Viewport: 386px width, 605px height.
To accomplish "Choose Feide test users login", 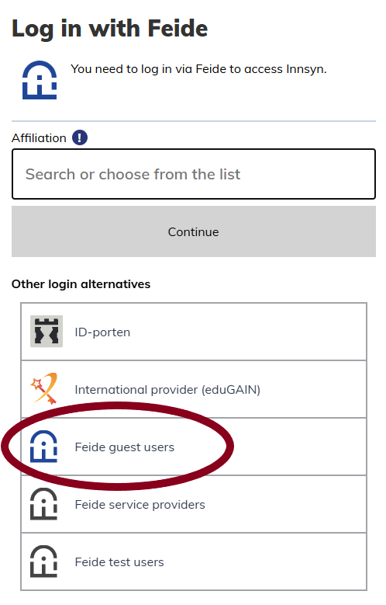I will pyautogui.click(x=193, y=562).
